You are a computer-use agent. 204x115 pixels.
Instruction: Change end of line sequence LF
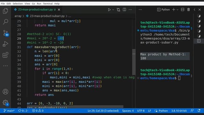coord(149,111)
